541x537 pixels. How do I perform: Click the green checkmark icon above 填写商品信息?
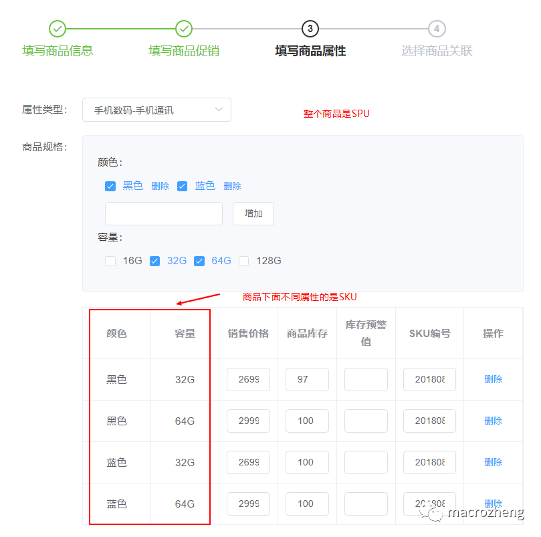[x=57, y=29]
